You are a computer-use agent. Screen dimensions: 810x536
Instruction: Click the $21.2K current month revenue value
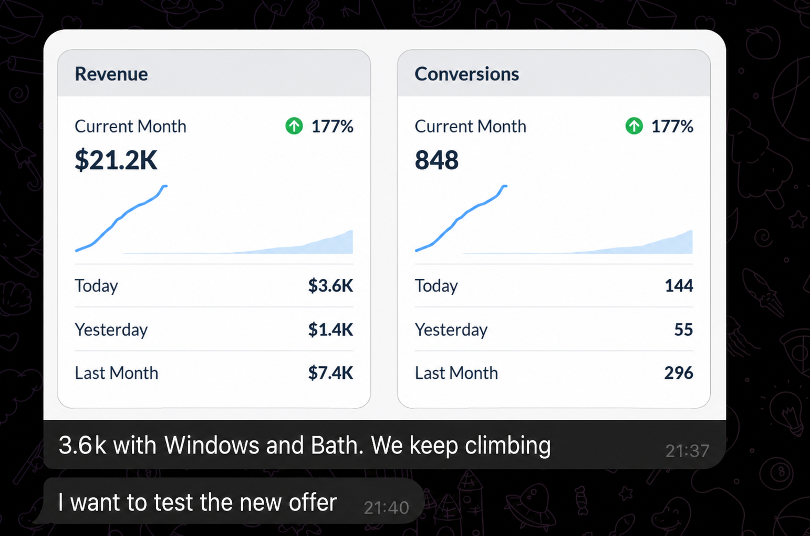(x=116, y=160)
